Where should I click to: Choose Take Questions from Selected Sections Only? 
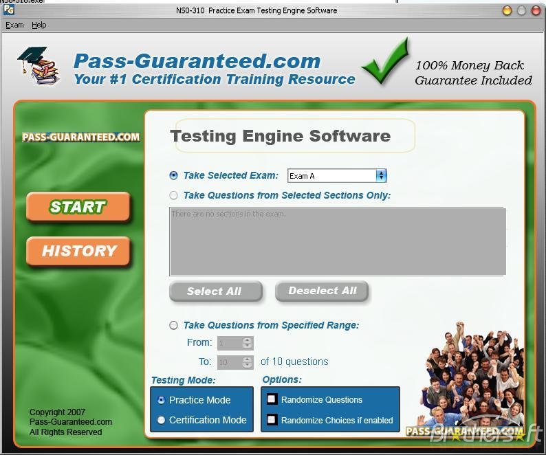pos(173,195)
